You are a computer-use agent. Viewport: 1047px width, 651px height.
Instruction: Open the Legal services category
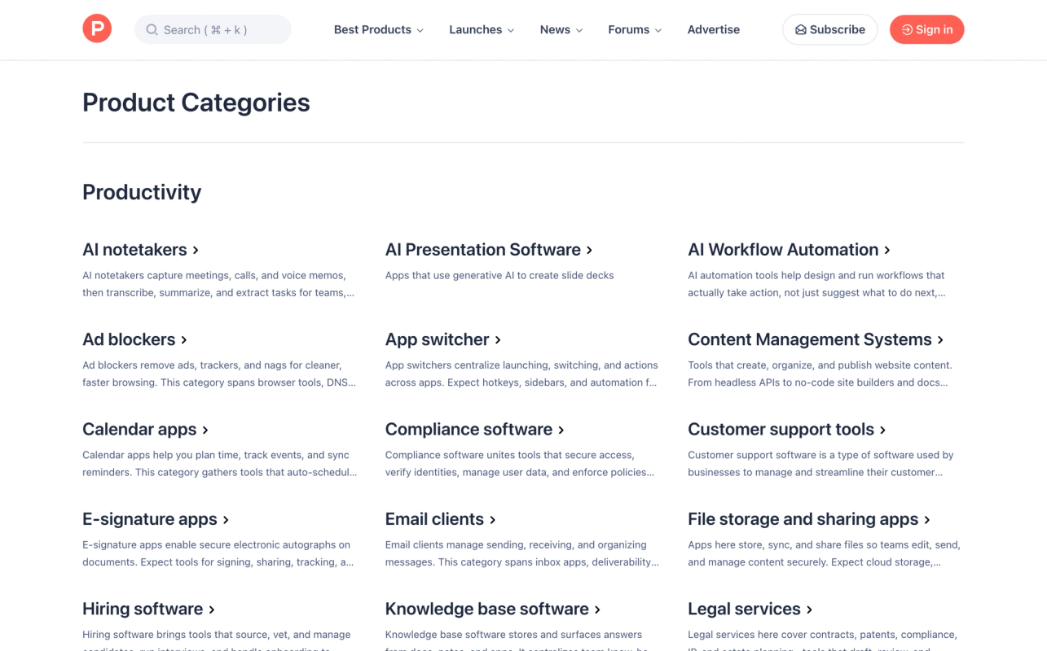point(750,609)
